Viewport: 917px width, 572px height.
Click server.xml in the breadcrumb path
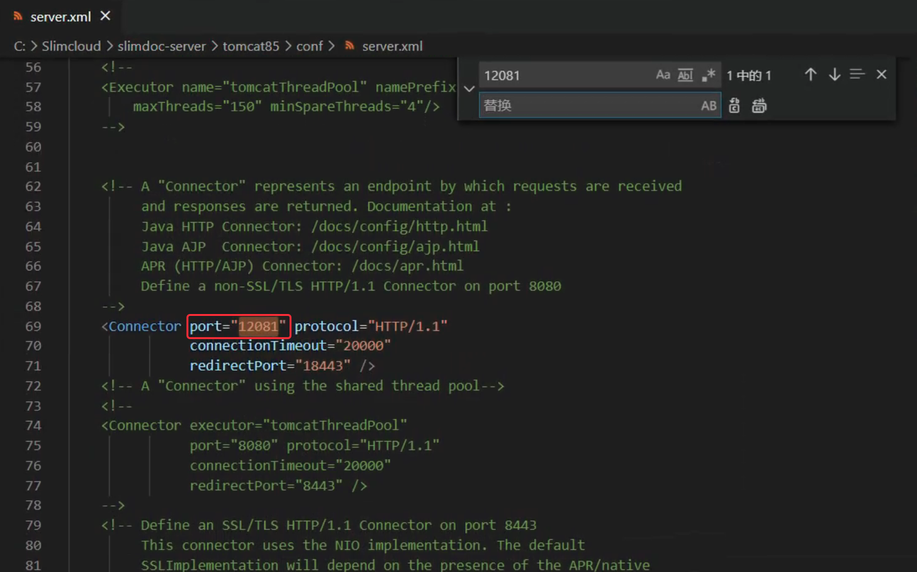click(392, 46)
